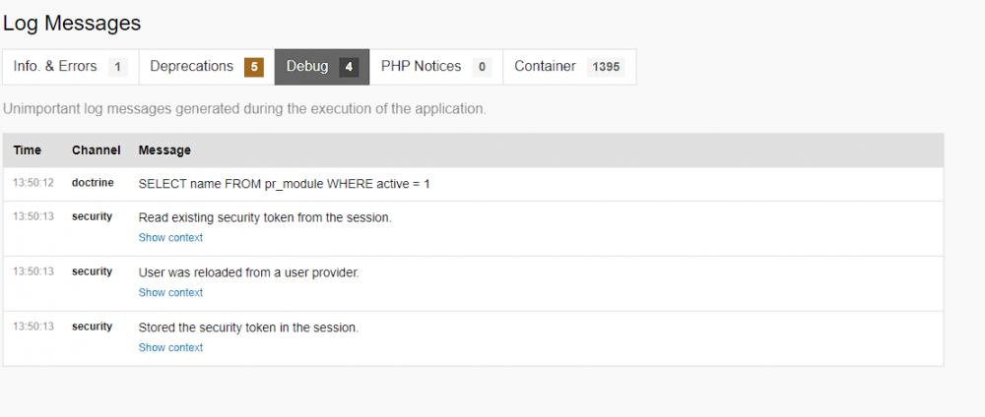Screen dimensions: 985x417
Task: Click the Info. & Errors badge showing 1
Action: [x=117, y=67]
